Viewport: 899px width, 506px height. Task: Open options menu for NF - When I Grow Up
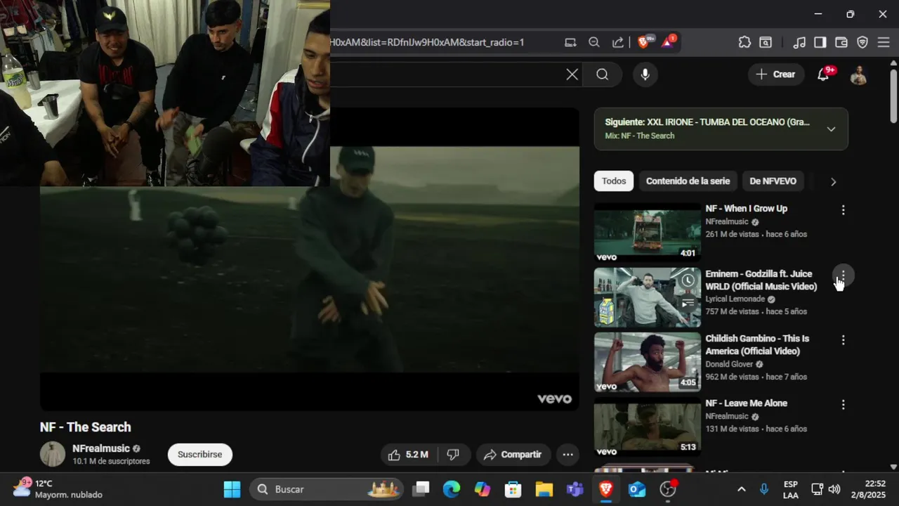pos(844,210)
